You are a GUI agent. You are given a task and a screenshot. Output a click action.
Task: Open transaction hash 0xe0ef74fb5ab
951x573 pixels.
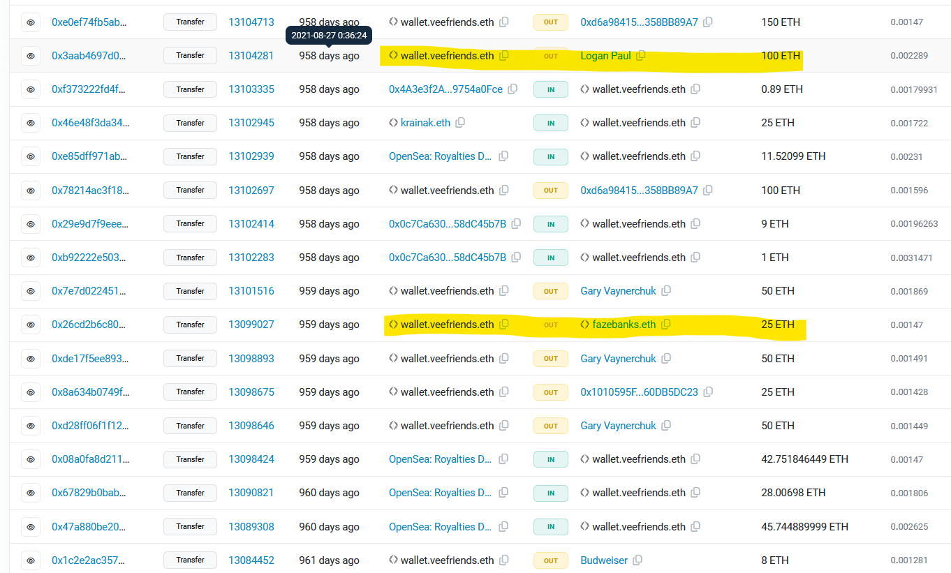tap(91, 22)
